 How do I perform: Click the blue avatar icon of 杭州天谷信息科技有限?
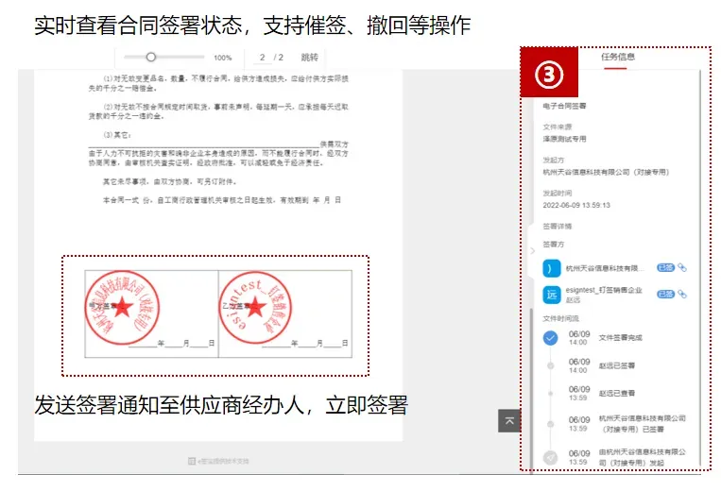coord(551,268)
